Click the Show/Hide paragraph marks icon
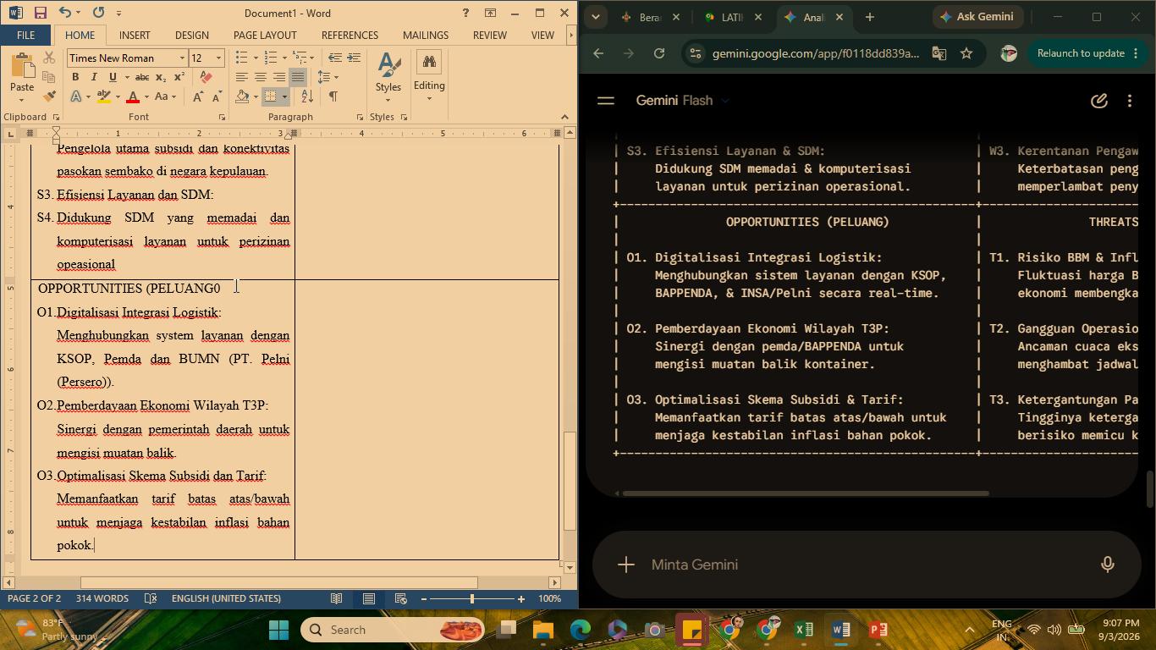 pyautogui.click(x=333, y=96)
